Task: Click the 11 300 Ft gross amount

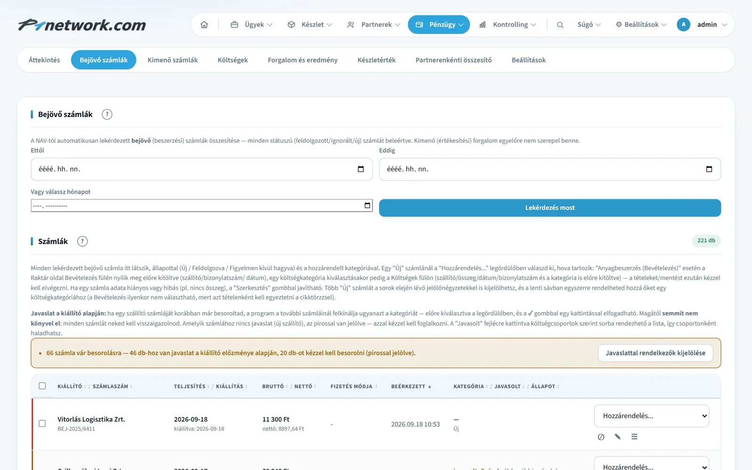Action: point(276,419)
